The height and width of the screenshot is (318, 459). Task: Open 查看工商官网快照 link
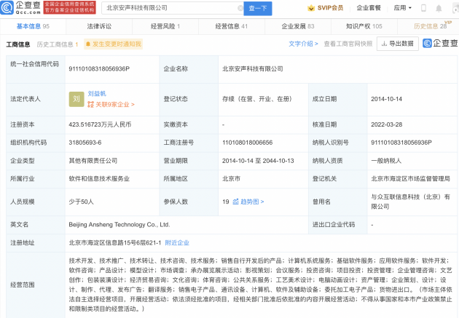(348, 44)
